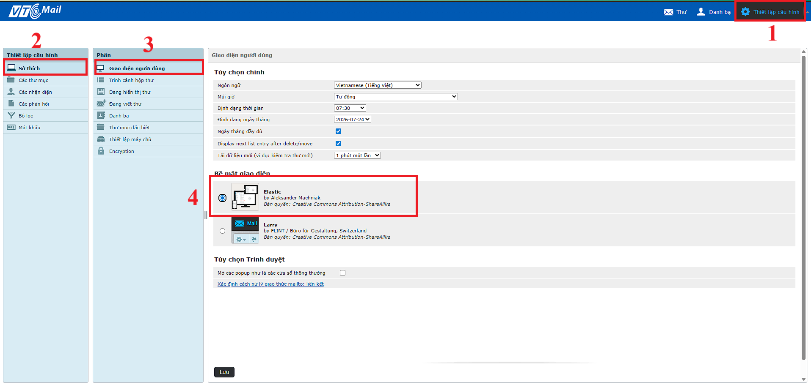Screen dimensions: 811x390
Task: Click the Encryption padlock icon
Action: [101, 151]
